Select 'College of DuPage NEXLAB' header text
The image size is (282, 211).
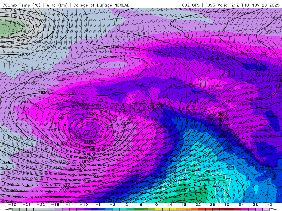coord(102,5)
